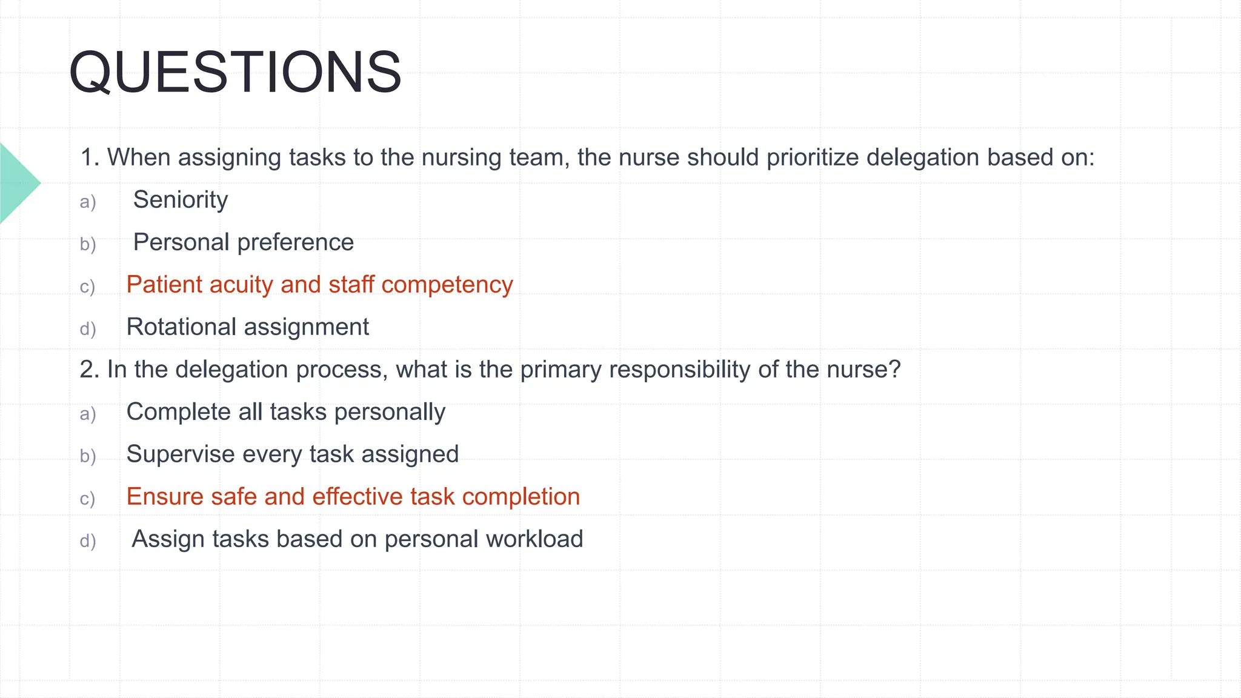Click the 'd)' marker beside Rotational assignment

pyautogui.click(x=88, y=329)
